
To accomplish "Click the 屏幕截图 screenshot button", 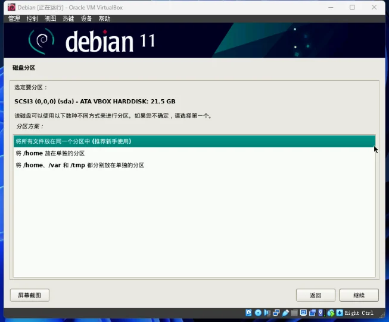I will click(30, 295).
